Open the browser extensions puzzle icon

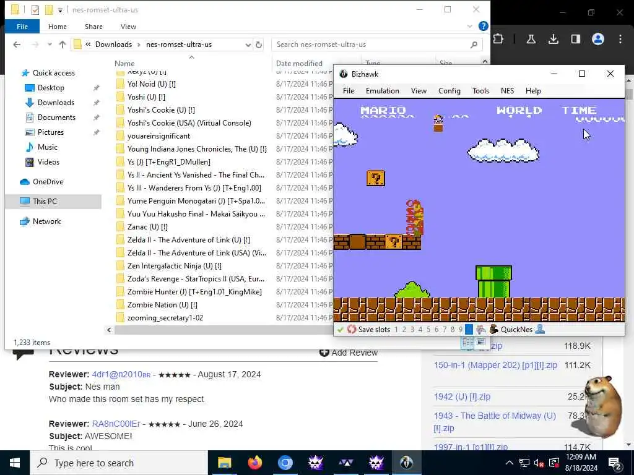(x=498, y=39)
